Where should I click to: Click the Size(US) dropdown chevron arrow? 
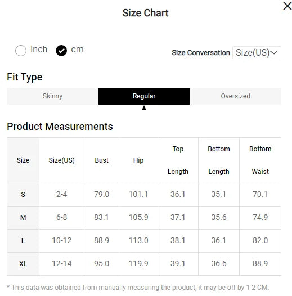(274, 52)
